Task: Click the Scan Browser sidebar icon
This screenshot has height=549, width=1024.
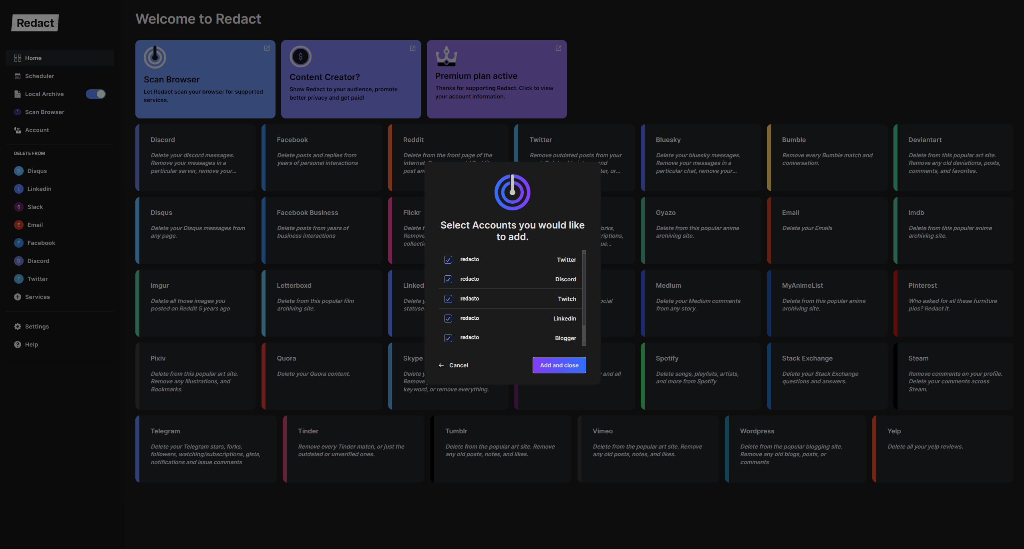Action: [18, 112]
